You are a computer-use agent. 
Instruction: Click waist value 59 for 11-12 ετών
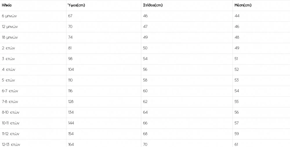pyautogui.click(x=237, y=134)
